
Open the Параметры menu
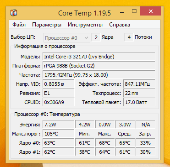(47, 25)
